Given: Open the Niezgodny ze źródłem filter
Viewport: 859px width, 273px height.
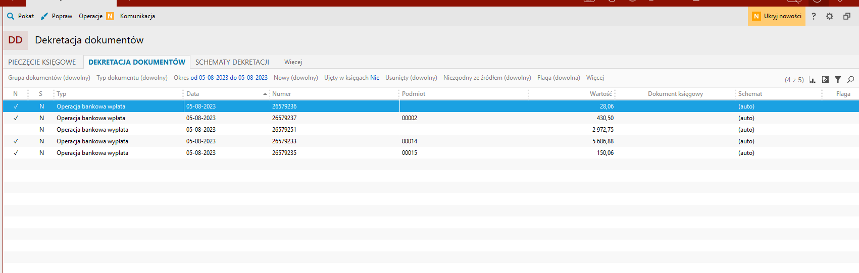Looking at the screenshot, I should 487,78.
